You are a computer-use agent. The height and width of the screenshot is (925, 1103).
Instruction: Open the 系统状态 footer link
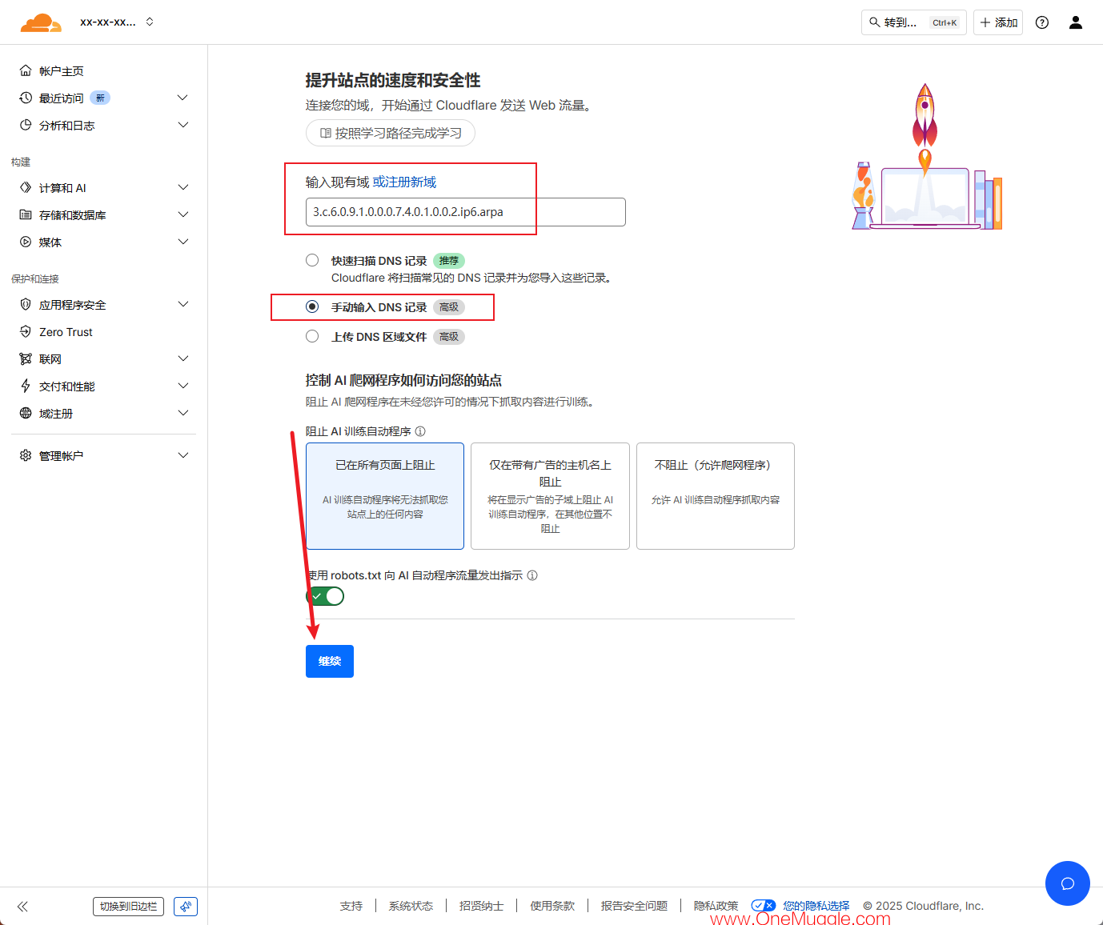point(411,906)
